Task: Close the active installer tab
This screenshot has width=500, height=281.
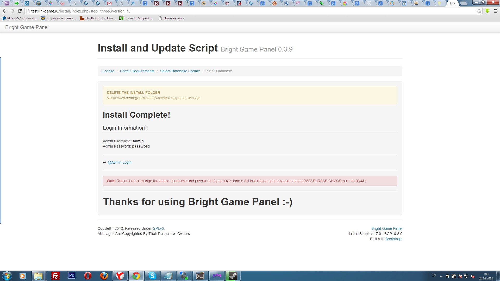Action: click(454, 3)
